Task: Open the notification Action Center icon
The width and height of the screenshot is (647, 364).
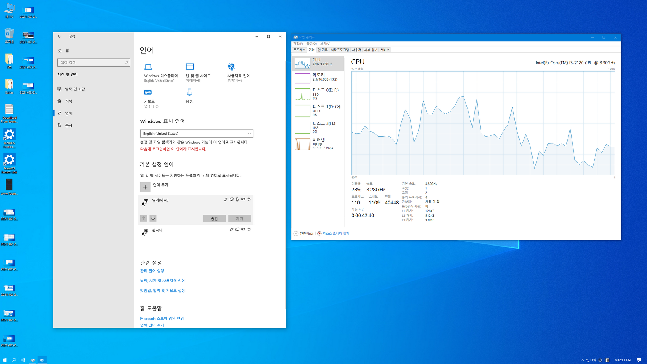Action: pyautogui.click(x=638, y=360)
